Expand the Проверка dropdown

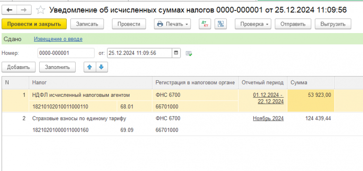pyautogui.click(x=253, y=24)
